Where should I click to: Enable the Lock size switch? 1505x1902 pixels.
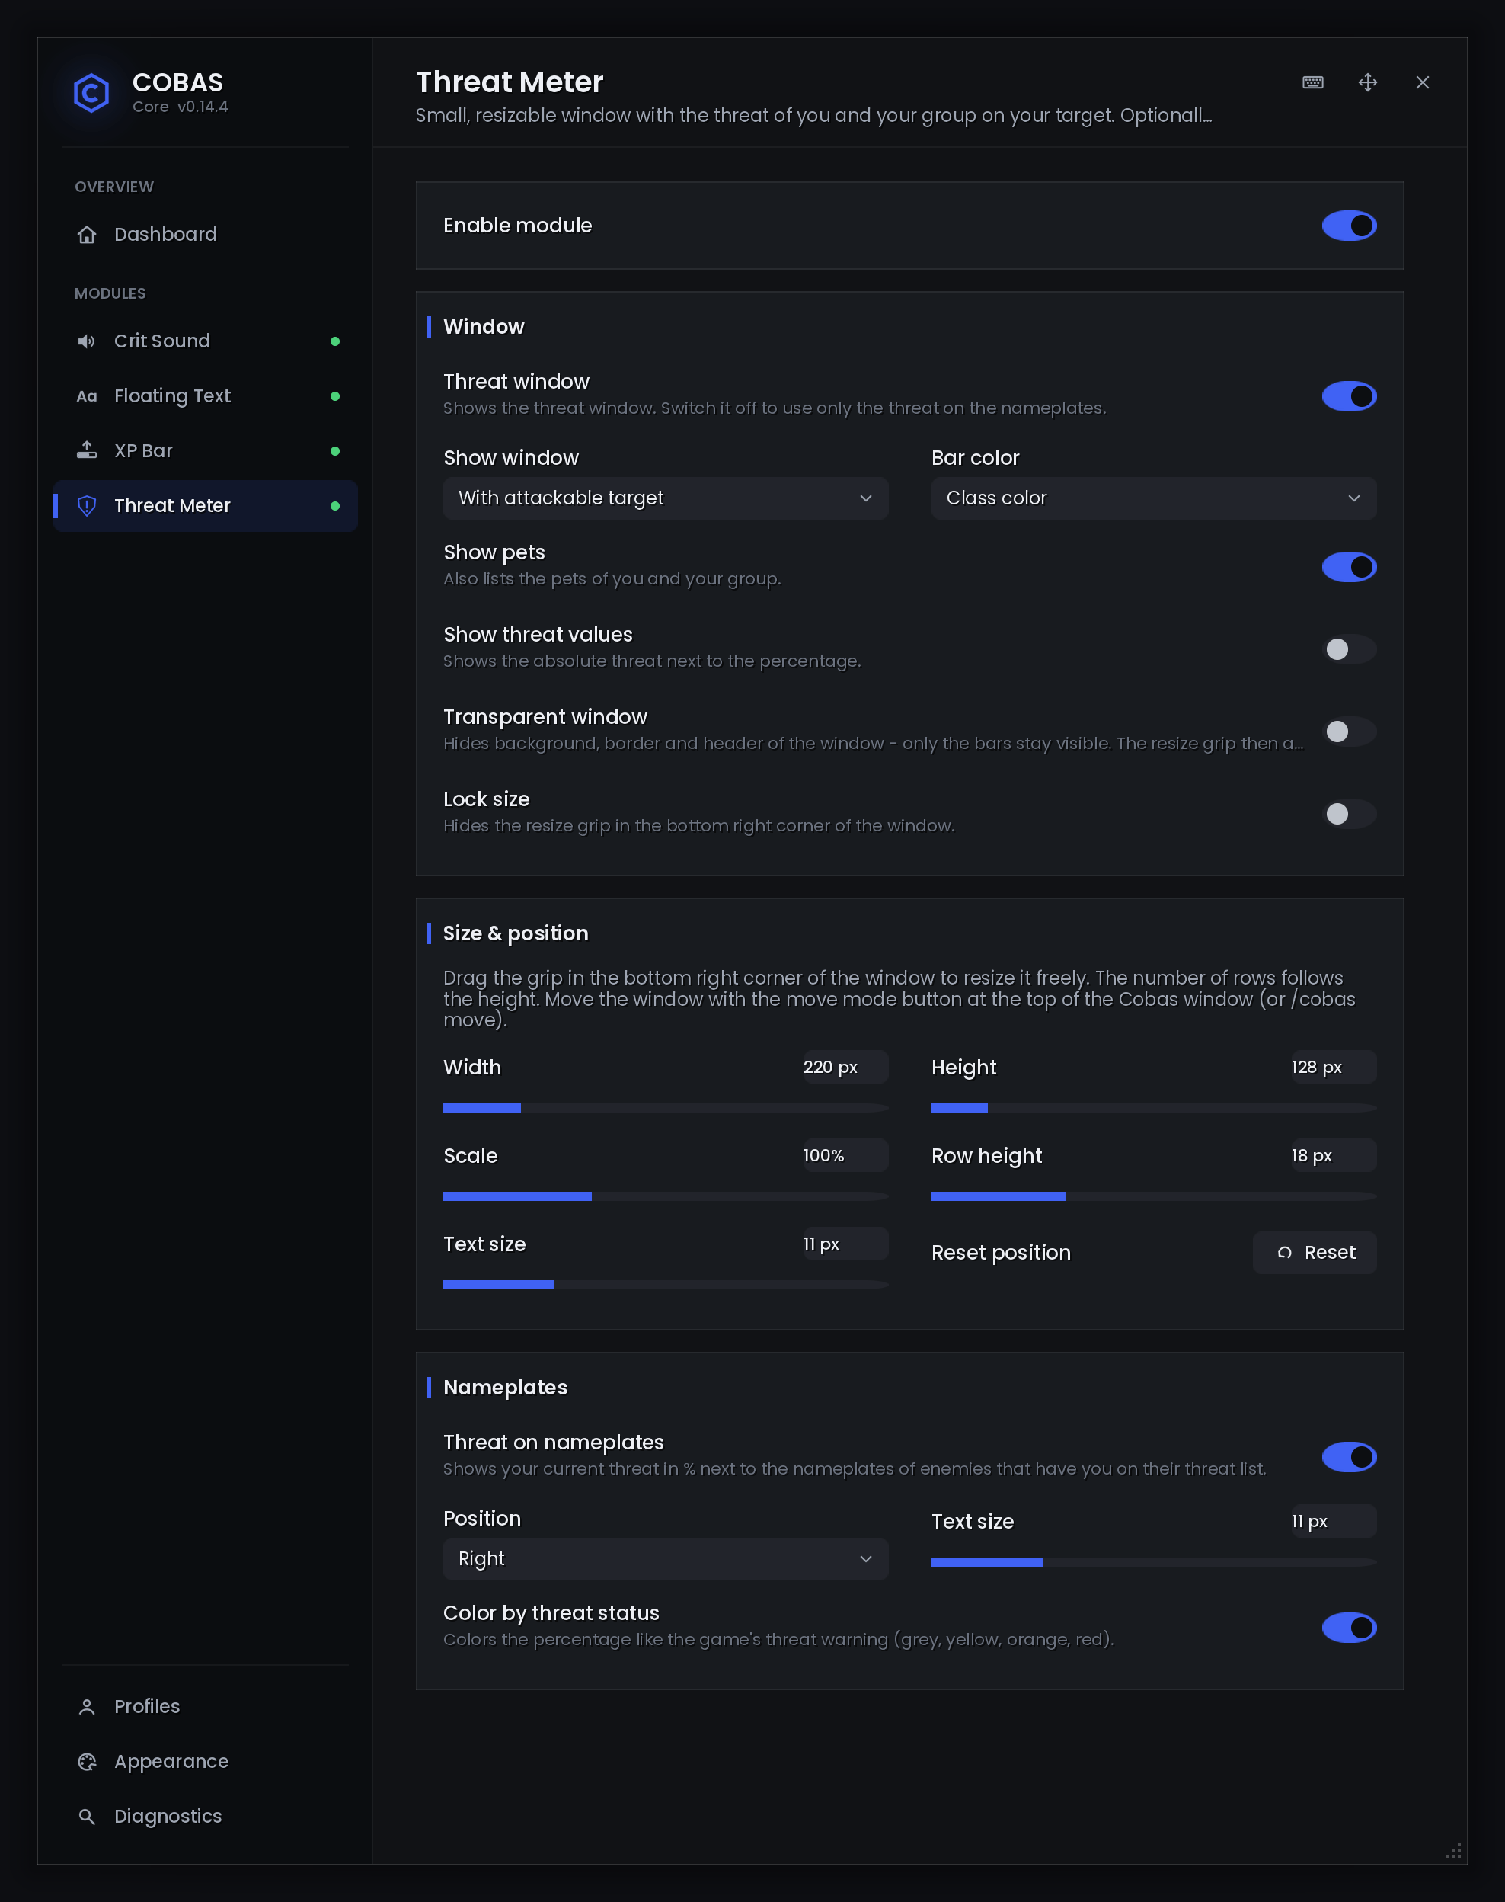1349,814
